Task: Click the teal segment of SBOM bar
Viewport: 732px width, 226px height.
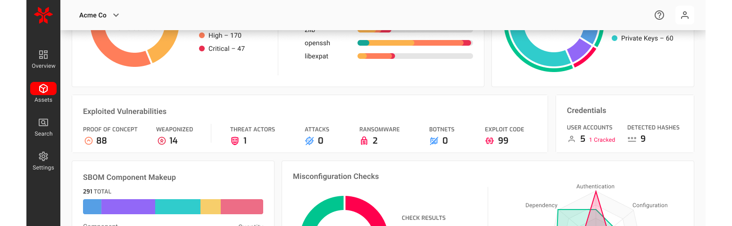Action: (178, 207)
